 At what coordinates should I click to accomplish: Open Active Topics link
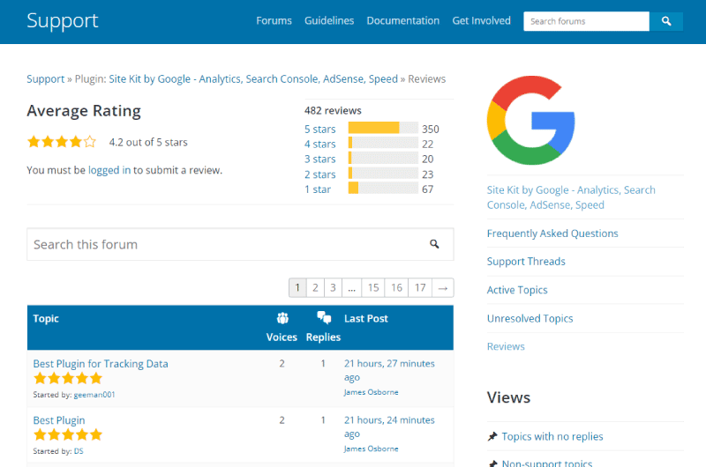click(517, 291)
